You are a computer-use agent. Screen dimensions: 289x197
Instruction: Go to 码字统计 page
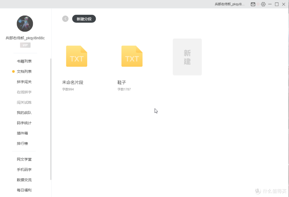24,123
